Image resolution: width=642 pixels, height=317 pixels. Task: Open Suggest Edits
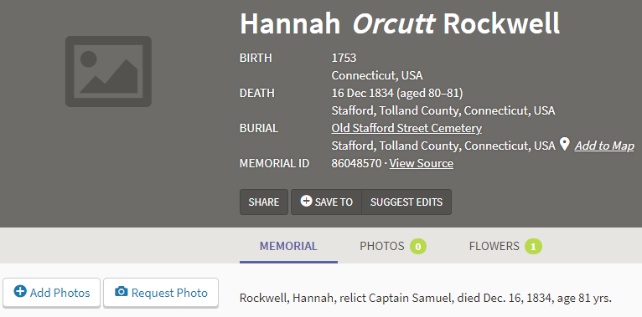click(x=406, y=202)
